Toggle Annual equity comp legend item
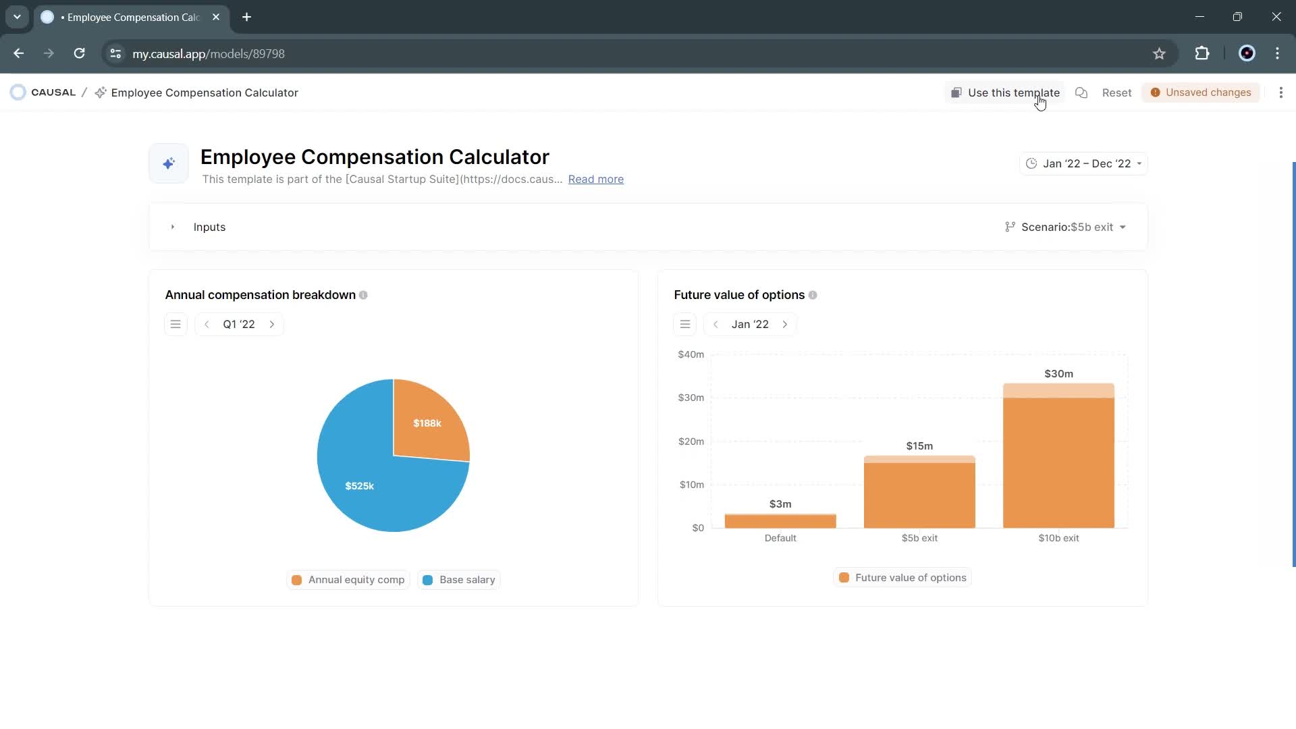This screenshot has height=729, width=1296. tap(346, 579)
